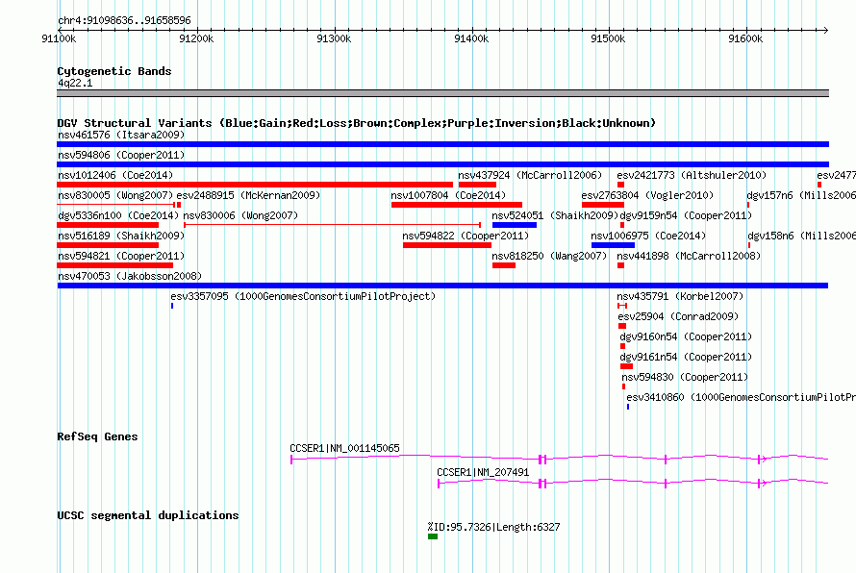
Task: Select the thin red line under nsv830006 (Wong2007)
Action: [333, 225]
